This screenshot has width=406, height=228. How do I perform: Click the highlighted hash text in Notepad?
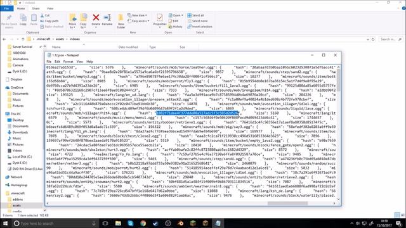point(197,113)
